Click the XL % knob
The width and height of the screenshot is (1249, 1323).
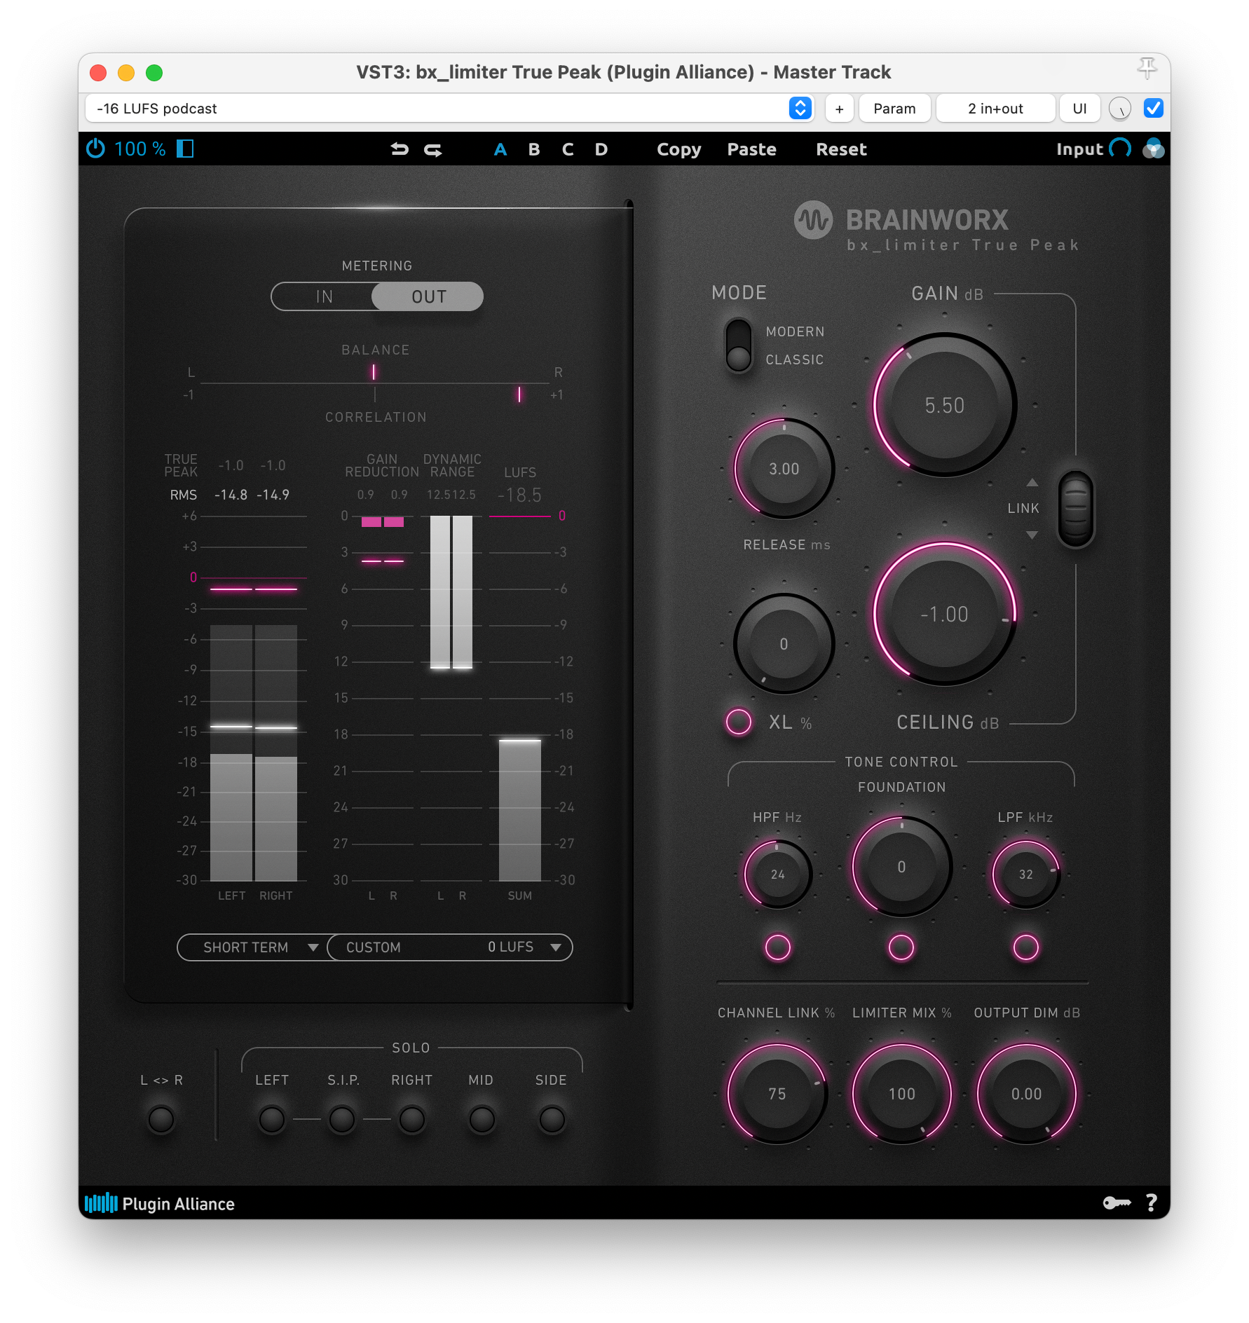click(x=784, y=644)
